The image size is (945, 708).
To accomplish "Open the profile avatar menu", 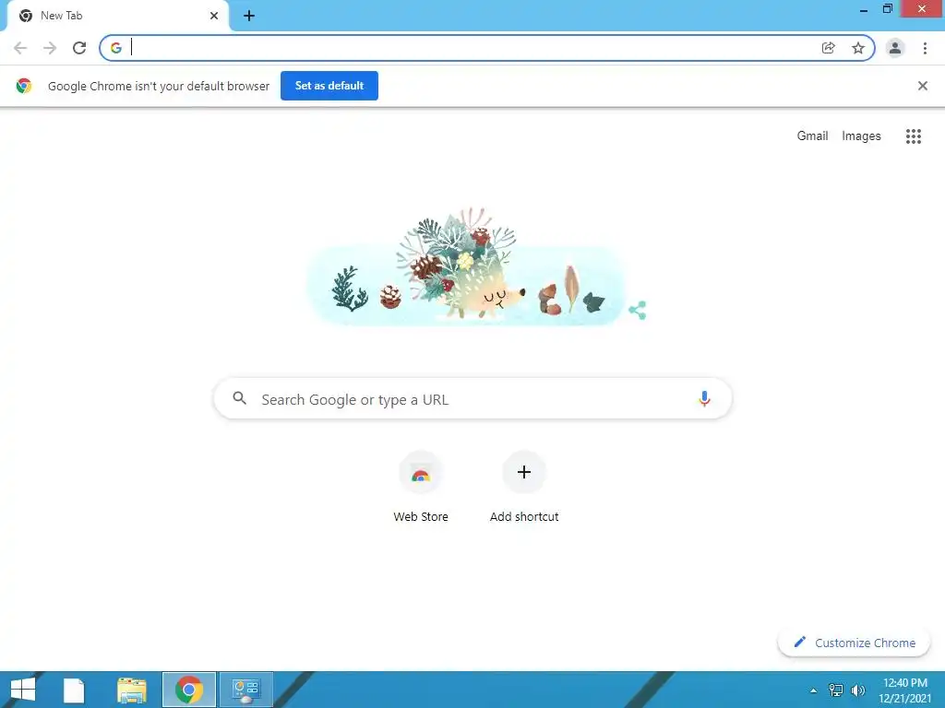I will point(895,48).
